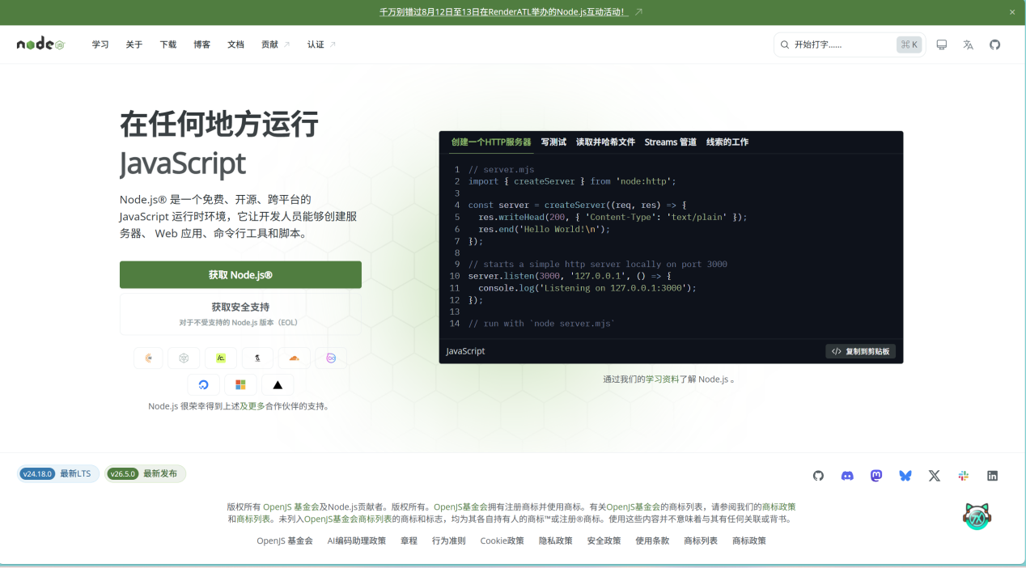This screenshot has height=568, width=1026.
Task: Click the 获取安全支持 button
Action: (240, 314)
